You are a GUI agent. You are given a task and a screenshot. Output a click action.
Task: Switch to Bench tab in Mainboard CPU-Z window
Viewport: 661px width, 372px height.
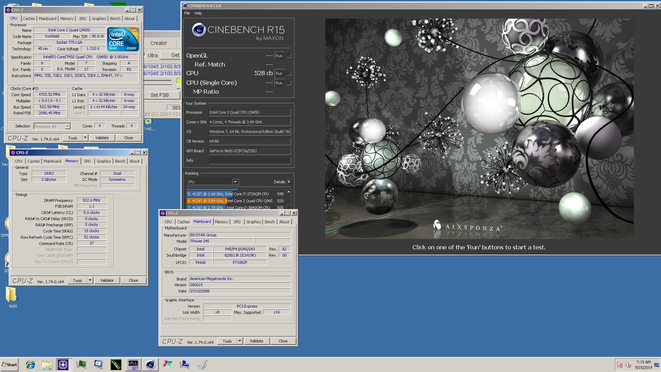click(x=270, y=222)
